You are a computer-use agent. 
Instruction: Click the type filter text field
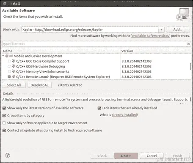pos(96,44)
